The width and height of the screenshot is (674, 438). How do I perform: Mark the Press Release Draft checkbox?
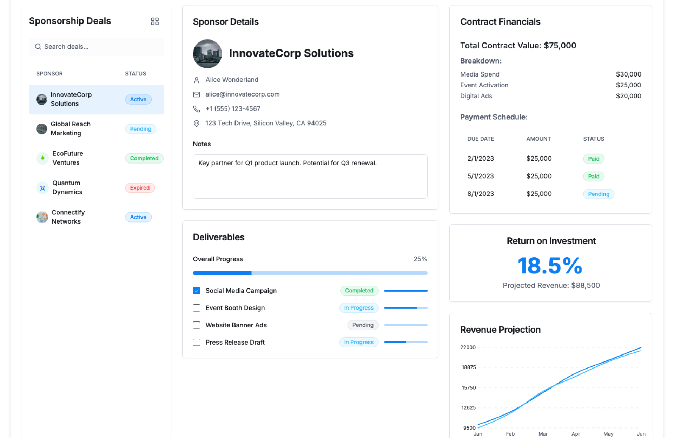pyautogui.click(x=197, y=342)
